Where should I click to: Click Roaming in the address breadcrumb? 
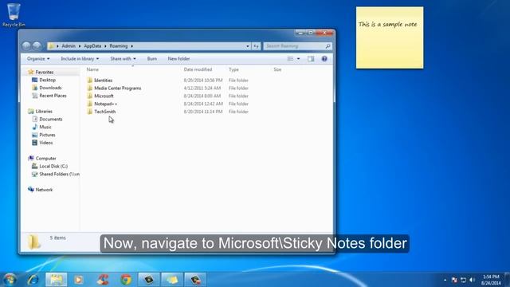(x=119, y=46)
